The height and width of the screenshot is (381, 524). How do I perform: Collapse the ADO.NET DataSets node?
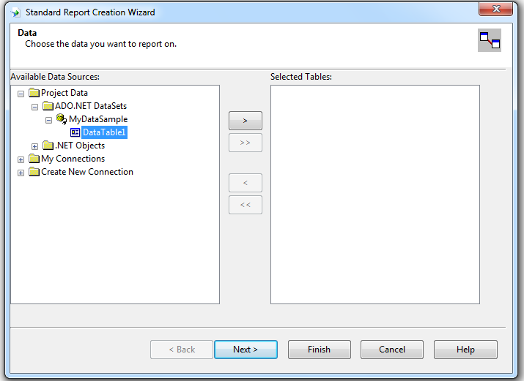tap(34, 107)
